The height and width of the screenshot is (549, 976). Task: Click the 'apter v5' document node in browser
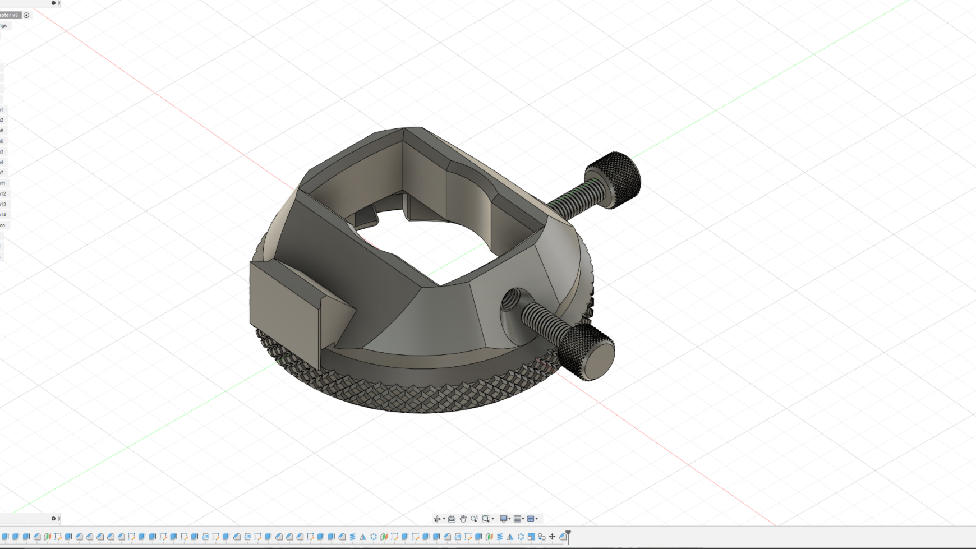10,15
